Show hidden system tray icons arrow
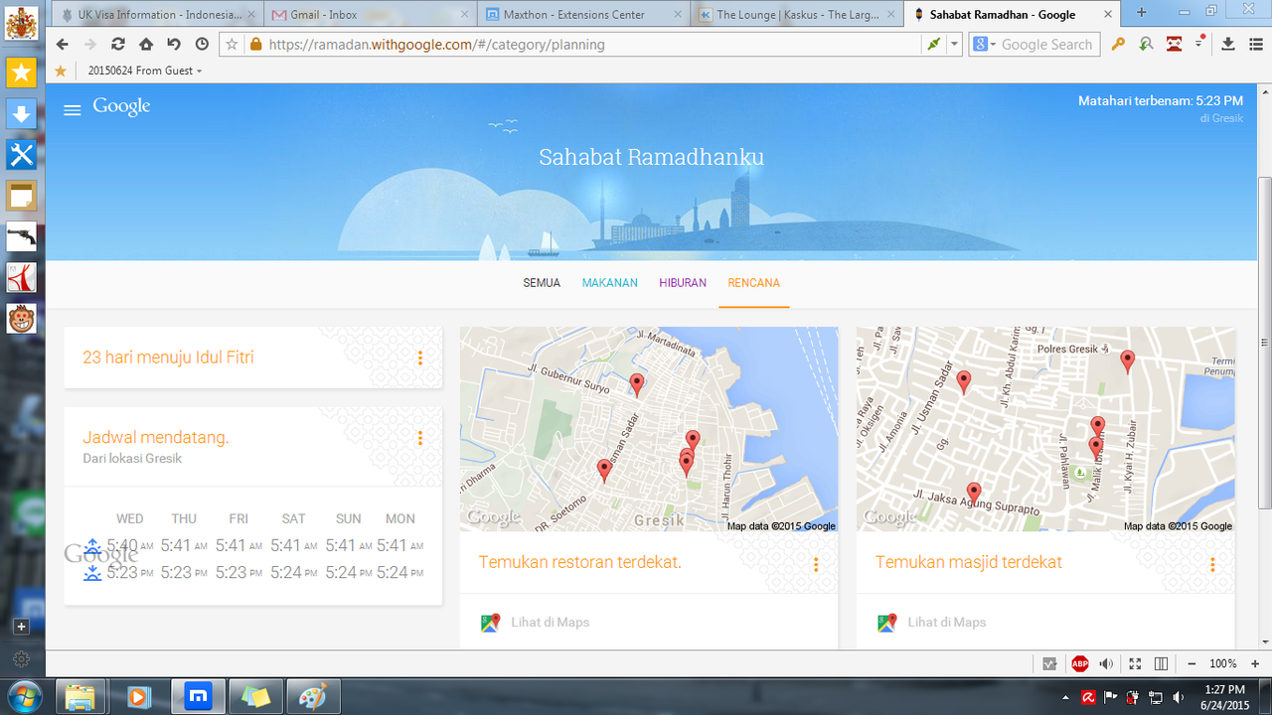This screenshot has width=1272, height=715. pos(1066,697)
